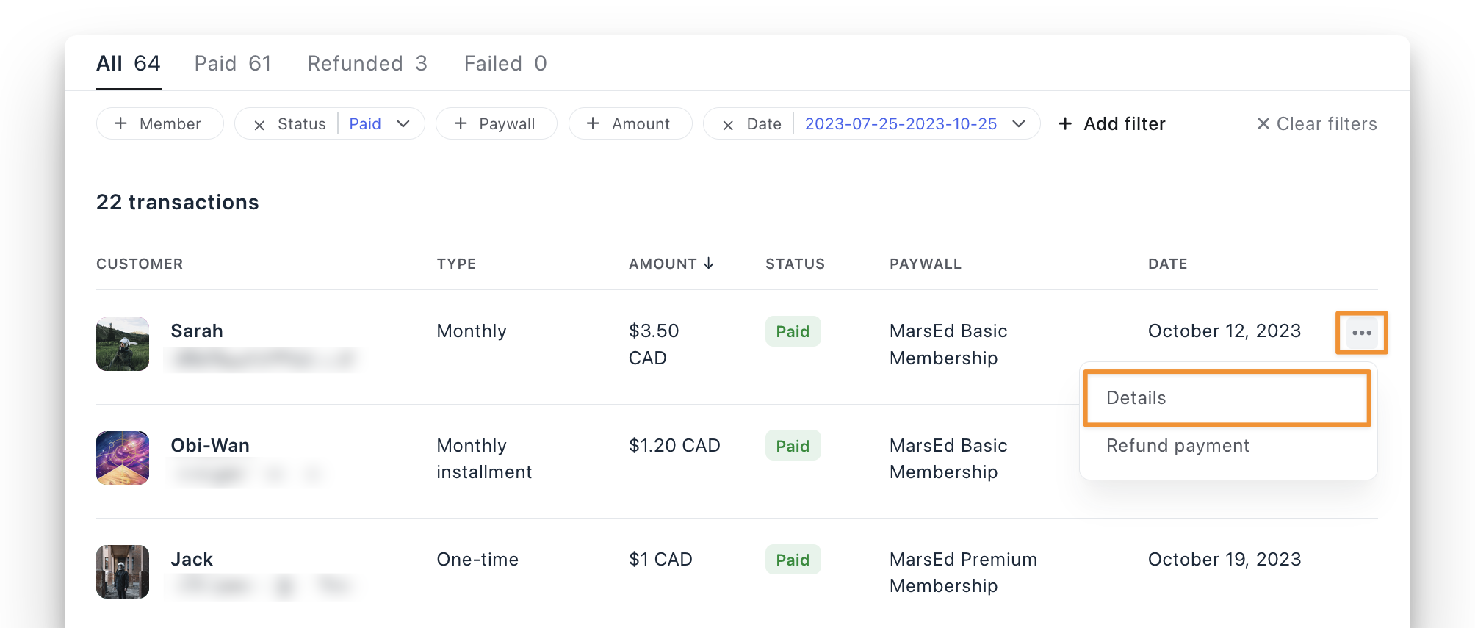Image resolution: width=1475 pixels, height=628 pixels.
Task: Toggle the Paid status badge on Jack's row
Action: (x=793, y=559)
